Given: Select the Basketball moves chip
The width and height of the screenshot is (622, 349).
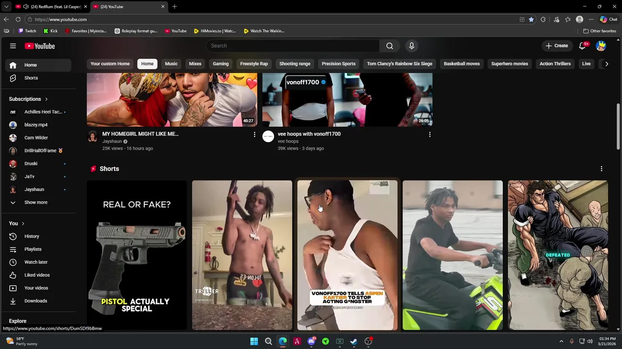Looking at the screenshot, I should click(x=462, y=63).
